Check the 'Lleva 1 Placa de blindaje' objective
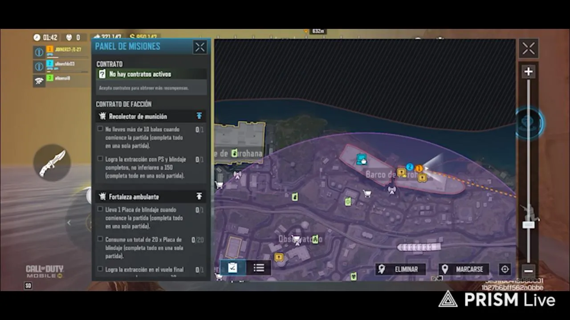570x320 pixels. pyautogui.click(x=100, y=209)
